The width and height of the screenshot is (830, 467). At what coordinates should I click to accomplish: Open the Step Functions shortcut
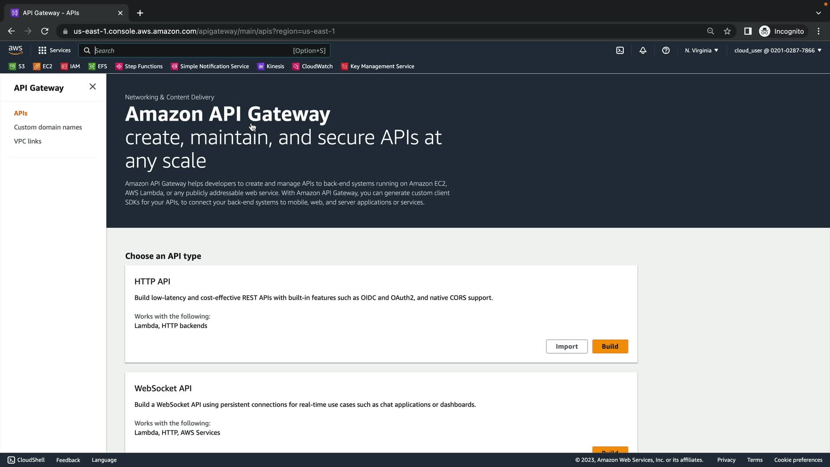(x=139, y=66)
